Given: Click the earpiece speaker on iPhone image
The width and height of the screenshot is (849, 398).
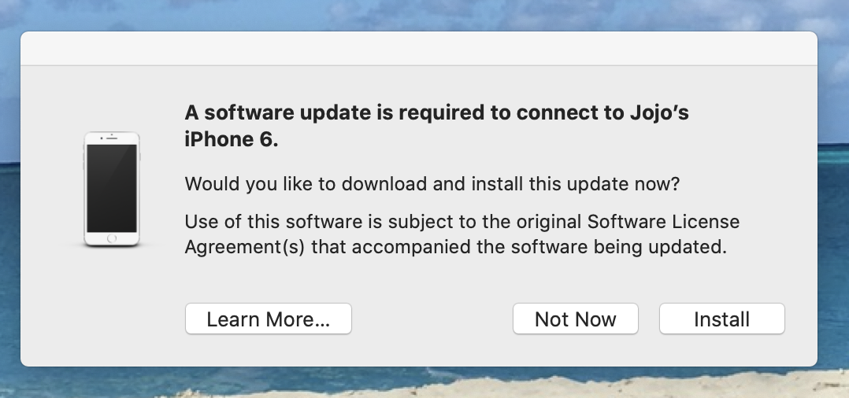Looking at the screenshot, I should tap(112, 139).
